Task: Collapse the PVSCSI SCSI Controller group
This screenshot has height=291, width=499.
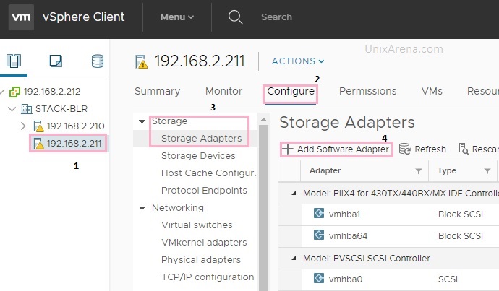Action: [294, 259]
